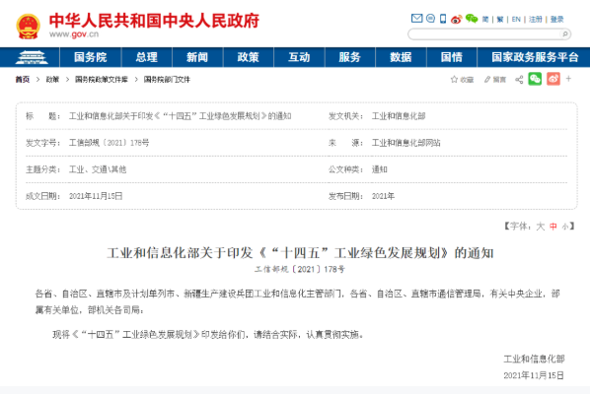Open 国家政务服务平台 menu item

[x=535, y=57]
